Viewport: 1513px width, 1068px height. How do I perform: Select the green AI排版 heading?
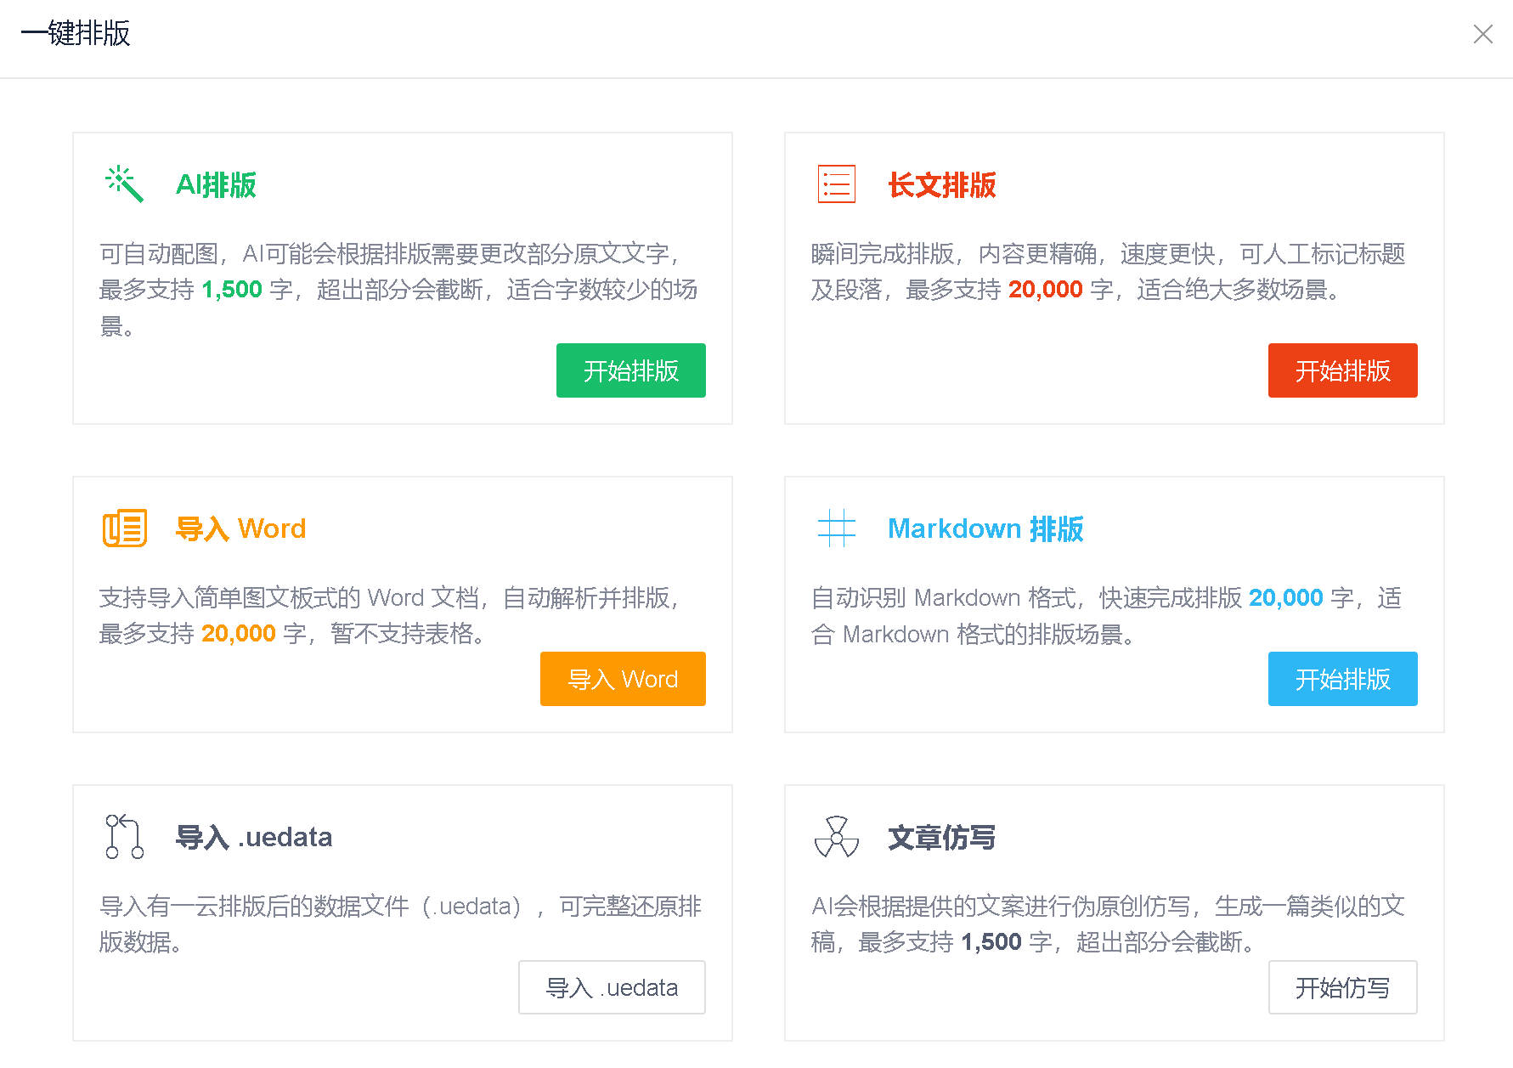click(x=216, y=185)
